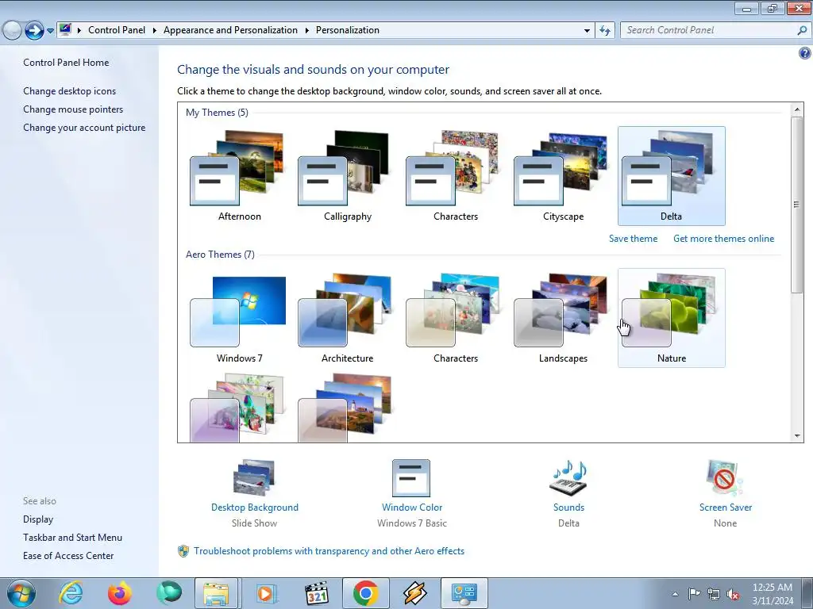This screenshot has height=609, width=813.
Task: Open the Window Color icon
Action: coord(411,478)
